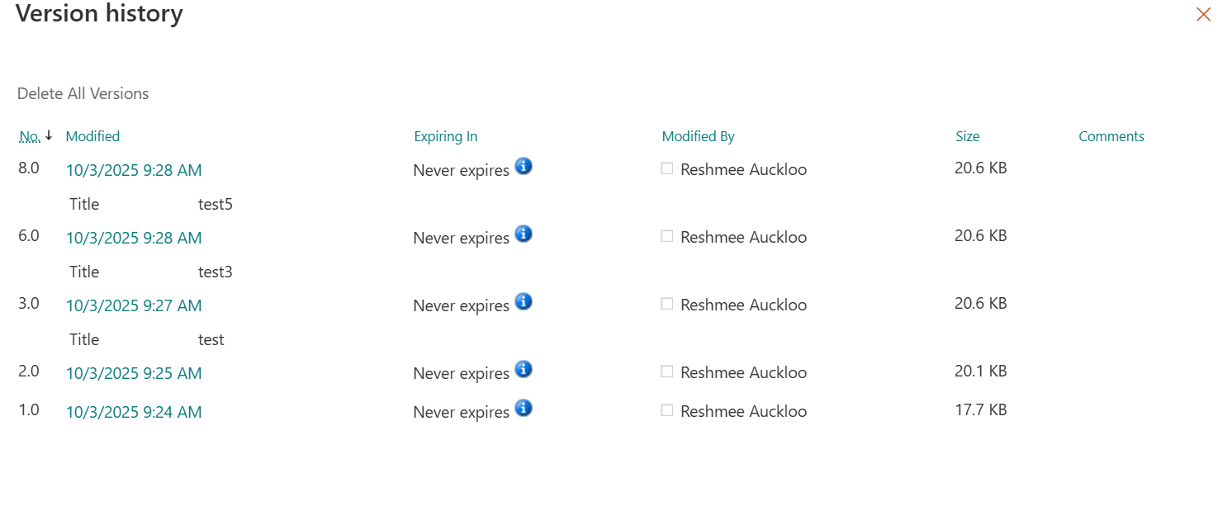Close the Version history dialog

click(x=1203, y=14)
